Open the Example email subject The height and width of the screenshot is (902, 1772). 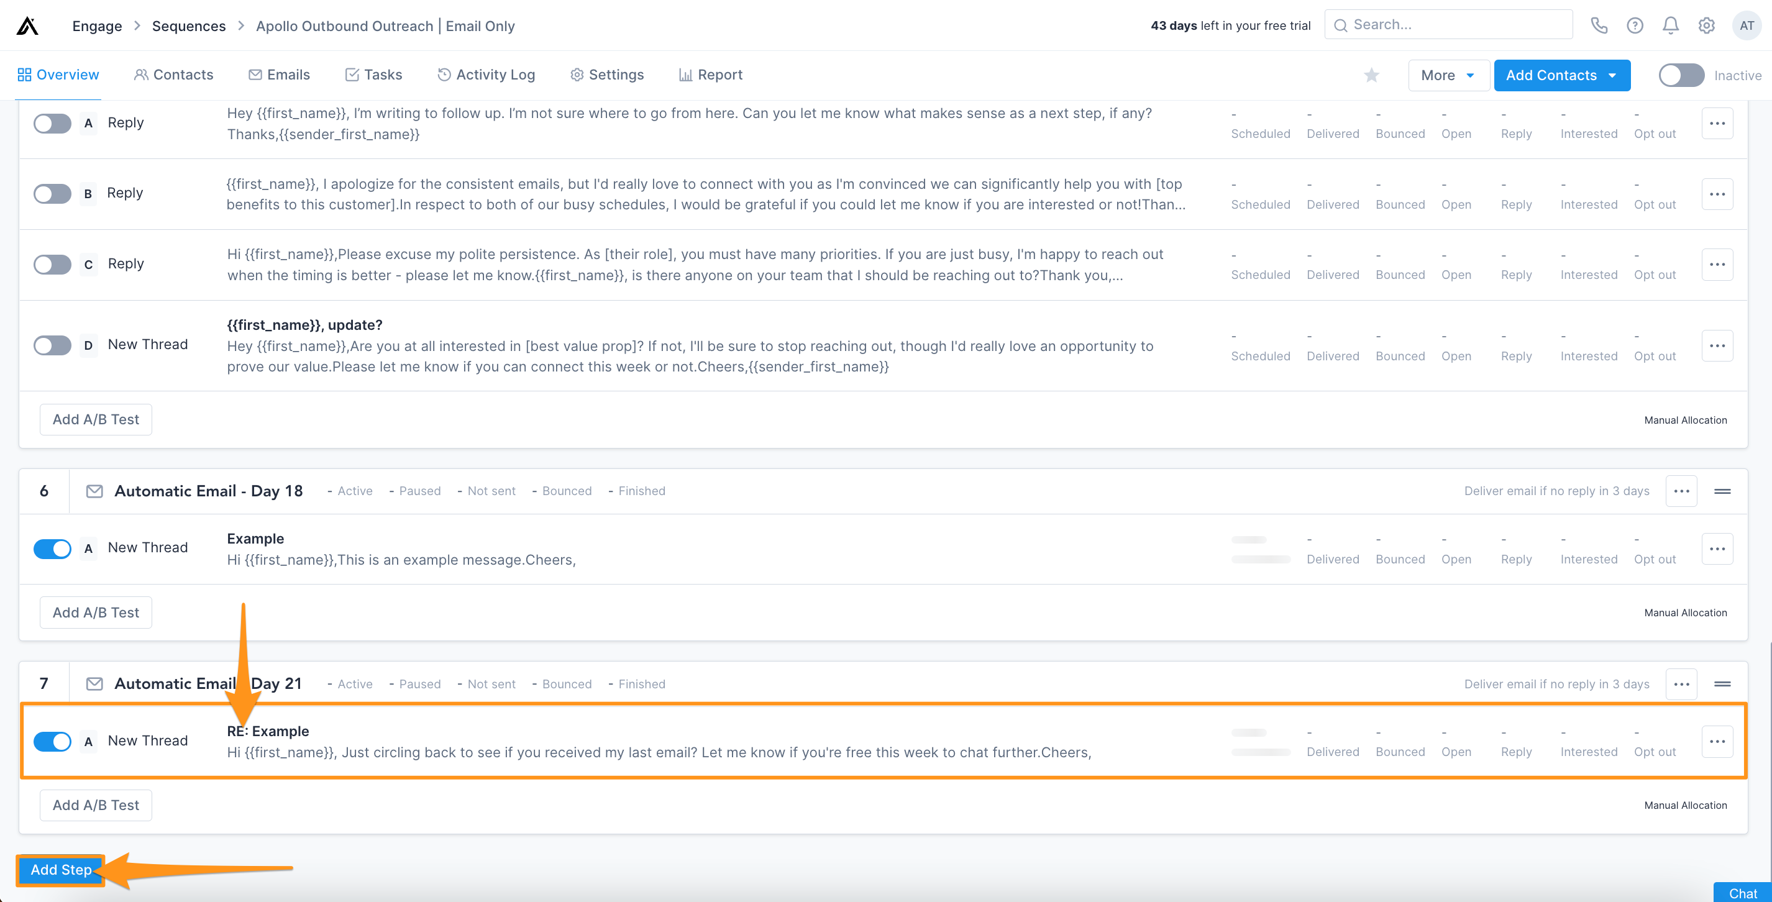(255, 539)
